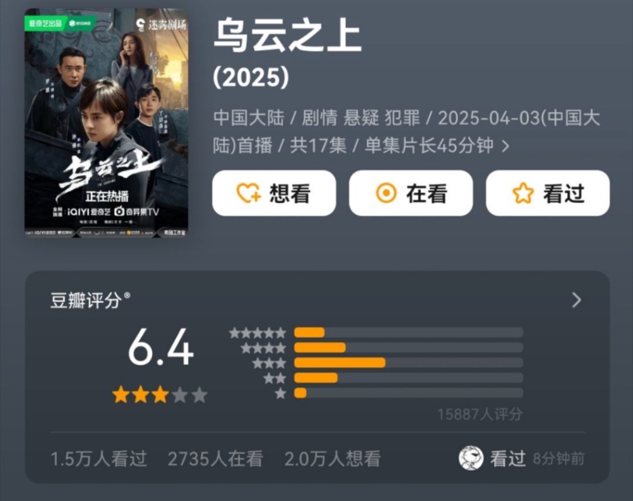Open the 乌云之上 poster thumbnail
Screen dimensions: 633x501
click(x=107, y=122)
